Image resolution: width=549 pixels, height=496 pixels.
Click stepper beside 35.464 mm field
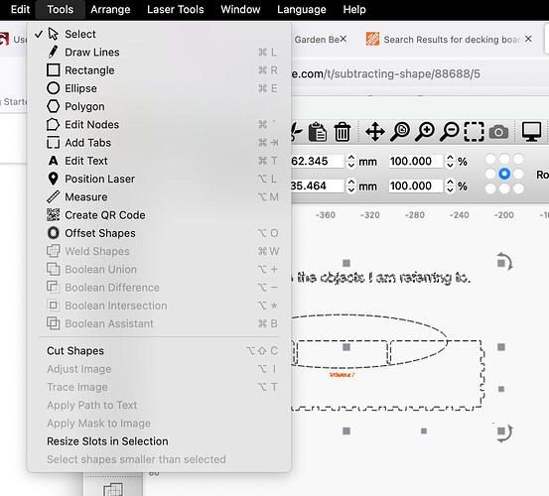[x=351, y=186]
